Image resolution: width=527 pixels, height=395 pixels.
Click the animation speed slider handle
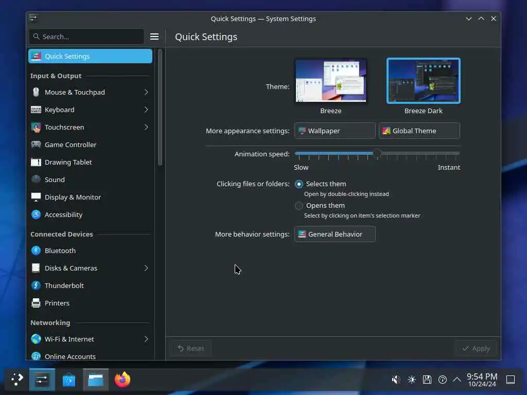[377, 153]
